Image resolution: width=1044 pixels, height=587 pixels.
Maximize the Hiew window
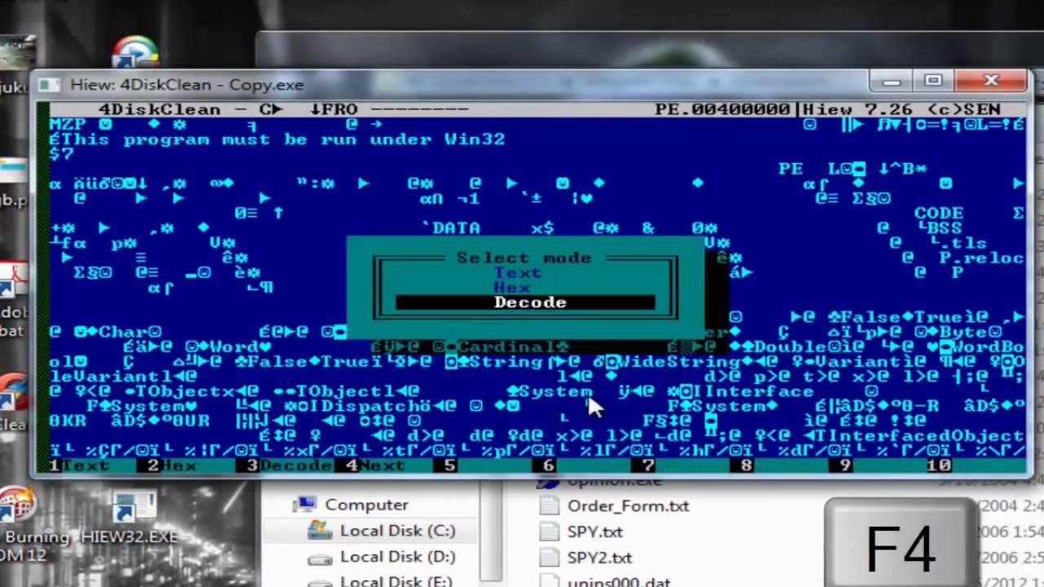pos(933,81)
